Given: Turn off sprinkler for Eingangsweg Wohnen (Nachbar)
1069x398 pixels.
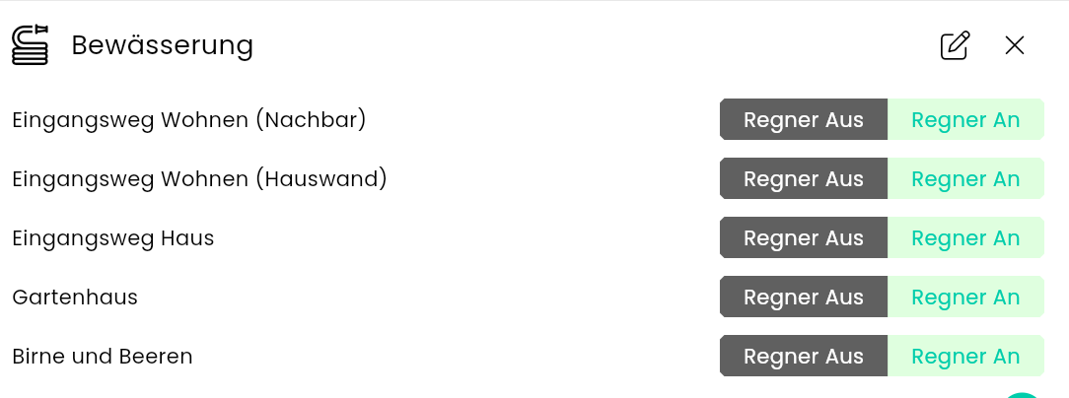Looking at the screenshot, I should 804,120.
